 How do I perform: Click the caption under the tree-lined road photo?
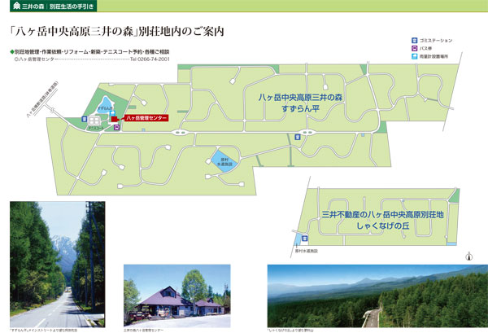(x=44, y=331)
